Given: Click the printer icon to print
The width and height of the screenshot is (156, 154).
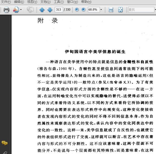Looking at the screenshot, I should pos(7,10).
